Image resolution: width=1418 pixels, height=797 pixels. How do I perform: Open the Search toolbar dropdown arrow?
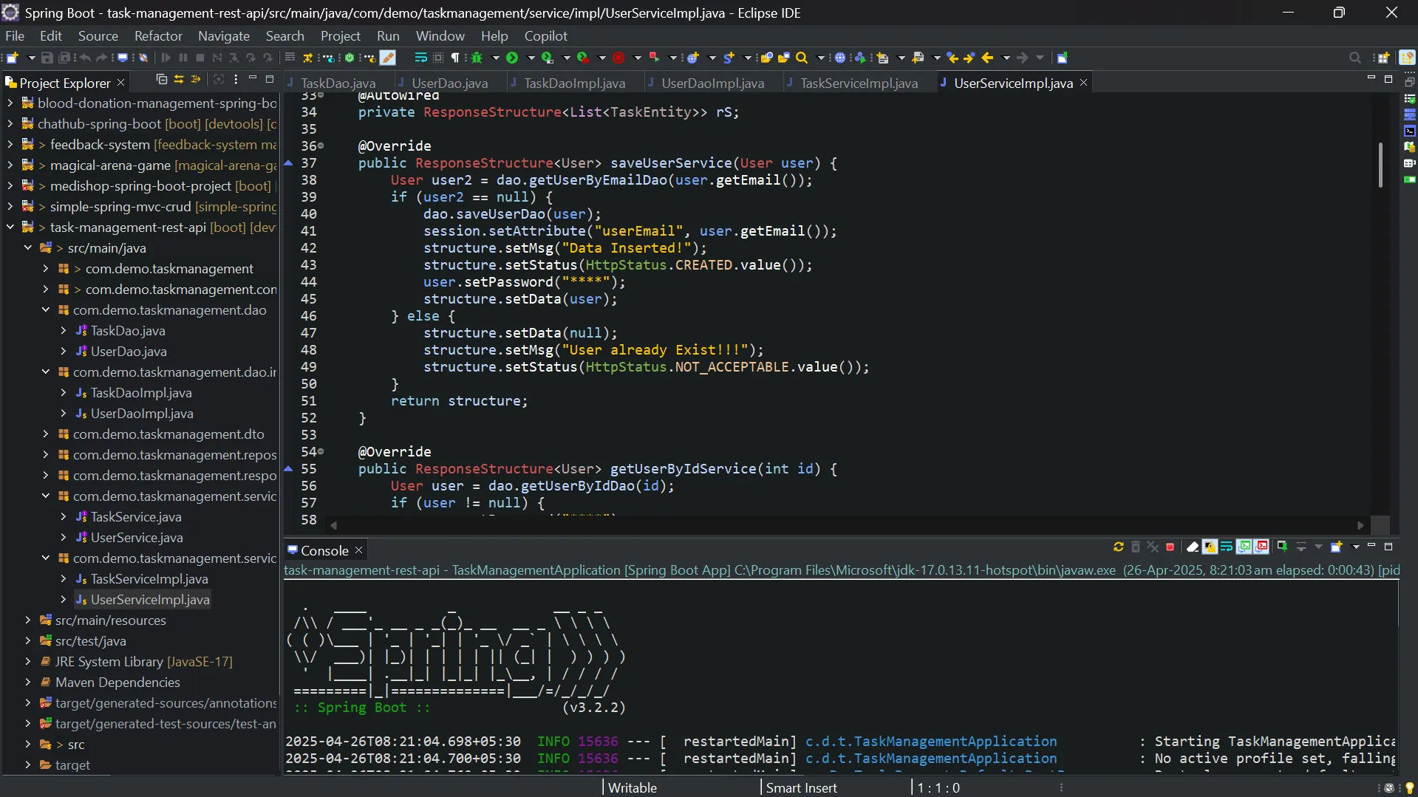pos(820,58)
